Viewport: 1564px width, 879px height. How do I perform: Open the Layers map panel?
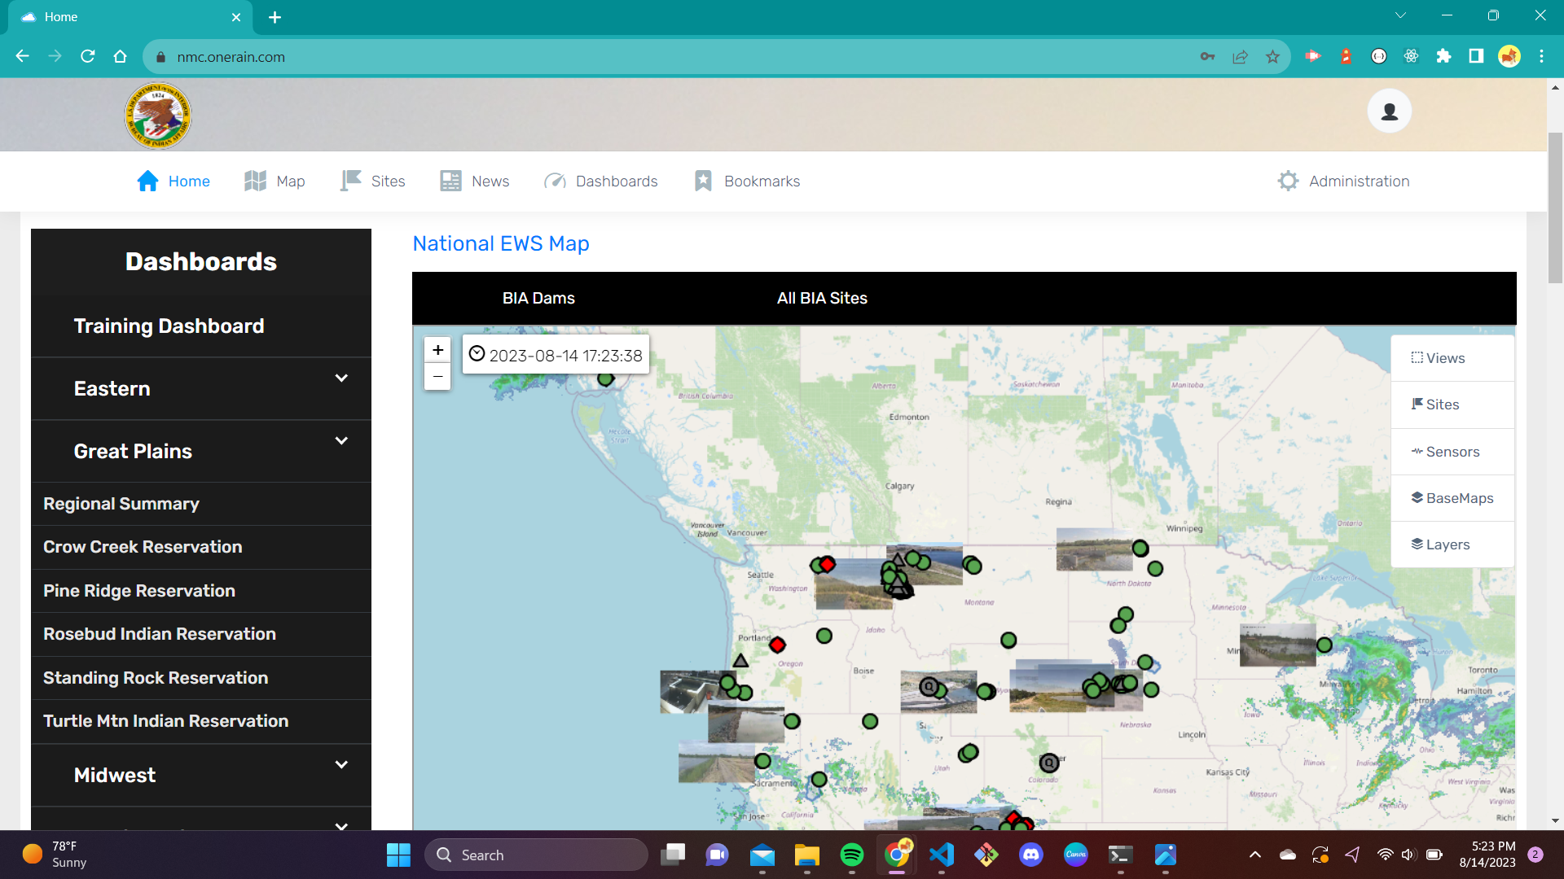coord(1440,544)
